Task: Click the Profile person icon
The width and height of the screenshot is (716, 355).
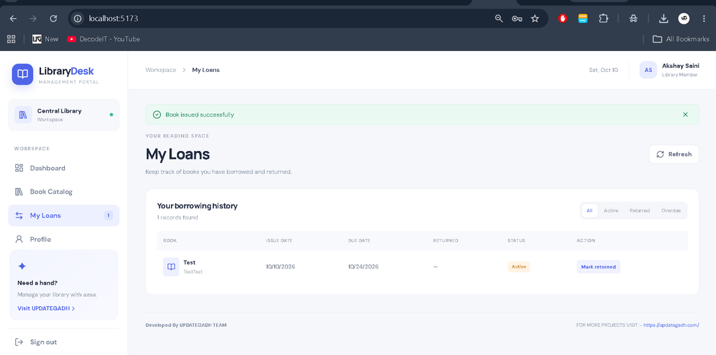Action: pyautogui.click(x=19, y=239)
